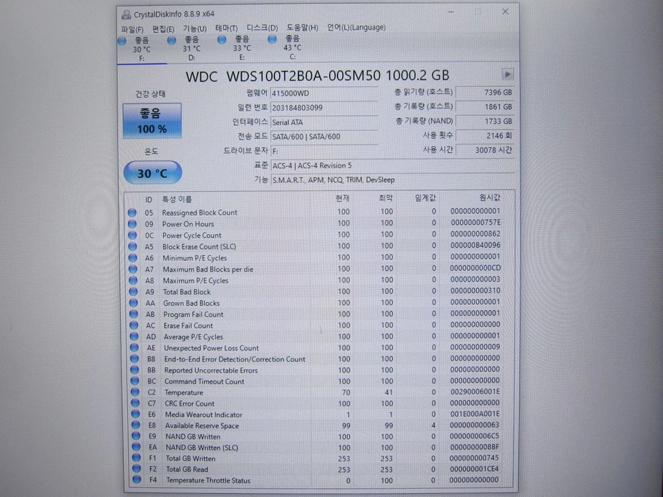Click the status icon for Grown Bad Blocks
663x497 pixels.
click(134, 303)
